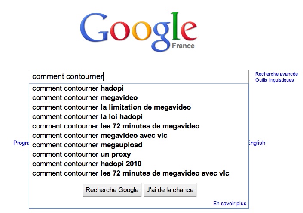Screen dimensions: 303x213
Task: Choose the 'comment contourner megavideo' suggestion
Action: [85, 98]
